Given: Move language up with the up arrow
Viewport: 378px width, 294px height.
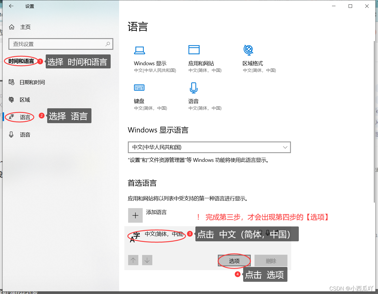Looking at the screenshot, I should (133, 260).
